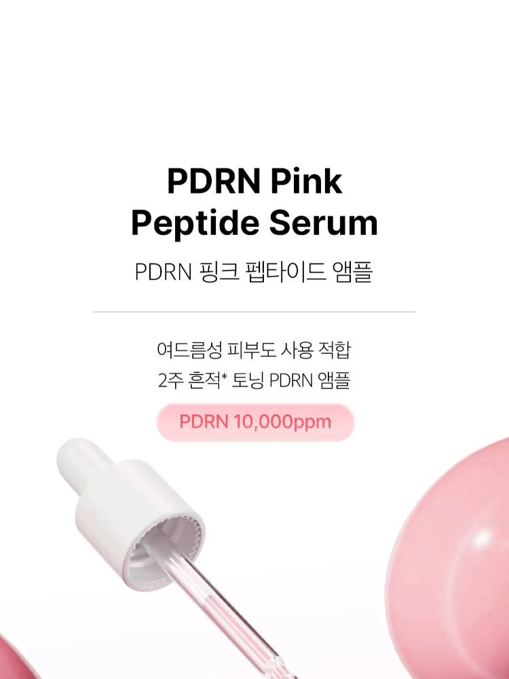Viewport: 509px width, 679px height.
Task: Click '10,000ppm' inside the pink pill
Action: (x=282, y=422)
